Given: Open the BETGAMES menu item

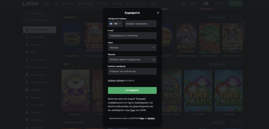Looking at the screenshot, I should [117, 3].
